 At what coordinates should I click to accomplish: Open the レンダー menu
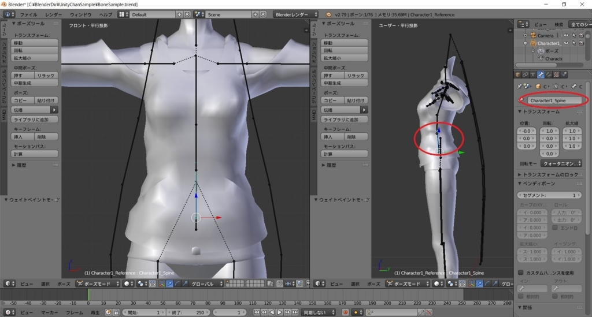tap(54, 14)
